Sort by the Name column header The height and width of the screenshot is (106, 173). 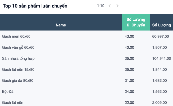click(x=61, y=25)
